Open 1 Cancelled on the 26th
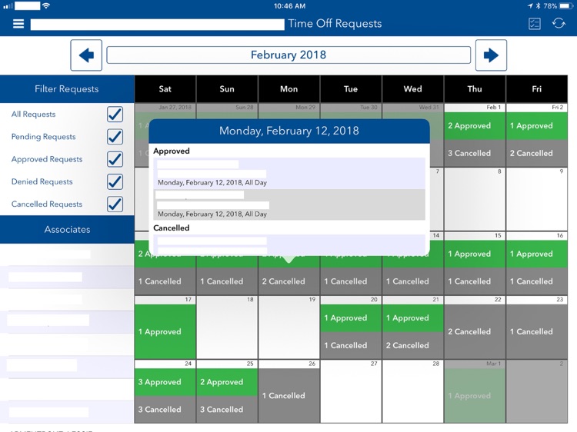Screen dimensions: 577x432 pyautogui.click(x=288, y=396)
